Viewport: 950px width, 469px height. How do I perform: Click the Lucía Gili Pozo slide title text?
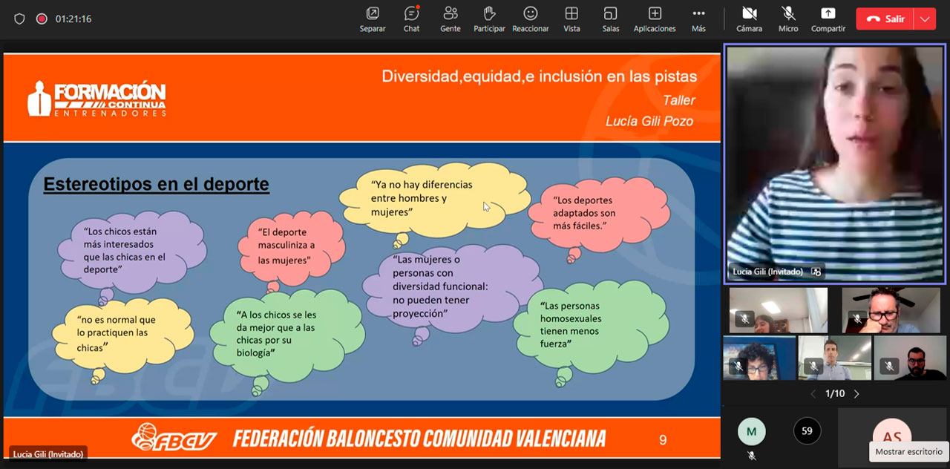tap(649, 121)
